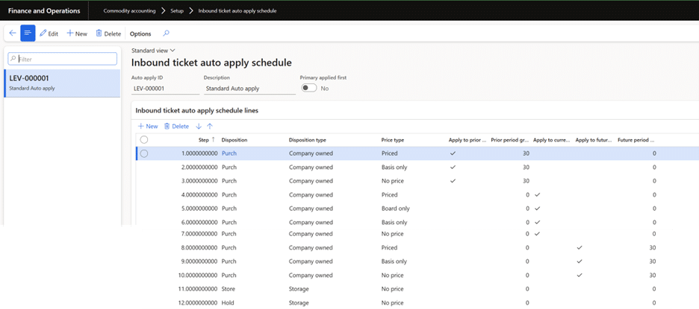Open the Price type column header menu

[x=393, y=139]
